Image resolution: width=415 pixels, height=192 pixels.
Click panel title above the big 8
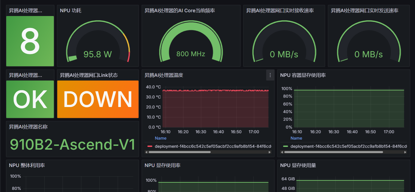point(26,11)
